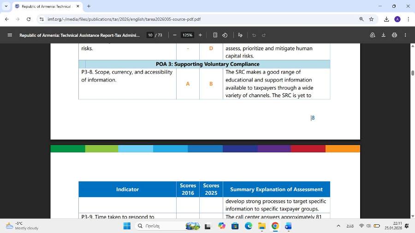
Task: Expand the browser tab search dropdown
Action: click(x=6, y=6)
